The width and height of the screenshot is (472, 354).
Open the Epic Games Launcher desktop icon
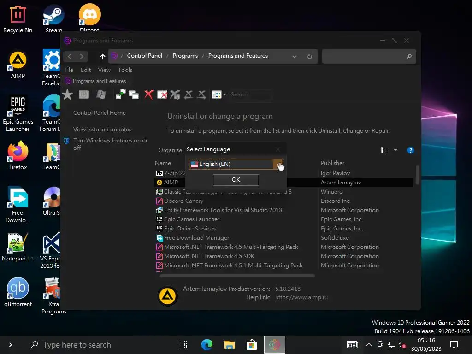click(18, 114)
